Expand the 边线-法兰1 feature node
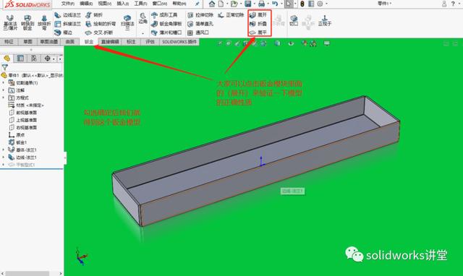463x276 pixels. 3,158
